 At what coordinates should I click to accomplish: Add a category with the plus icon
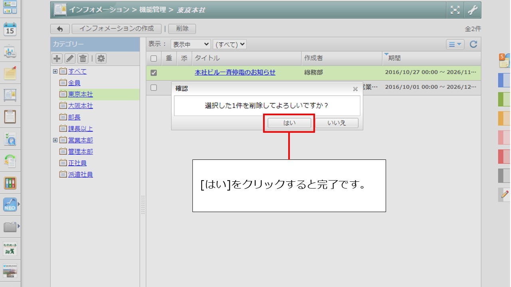pos(57,59)
